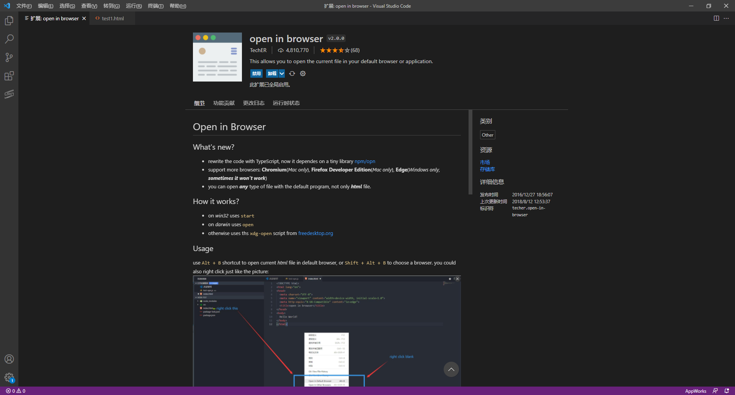Image resolution: width=735 pixels, height=395 pixels.
Task: Open editor More Actions ellipsis
Action: pos(726,18)
